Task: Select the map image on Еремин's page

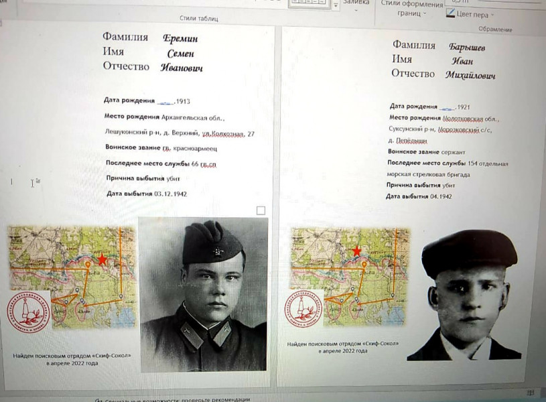Action: point(72,277)
